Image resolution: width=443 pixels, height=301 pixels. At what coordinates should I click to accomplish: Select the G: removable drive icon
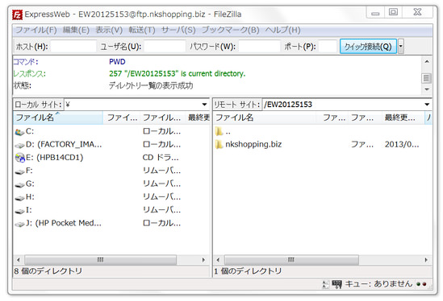coord(19,184)
